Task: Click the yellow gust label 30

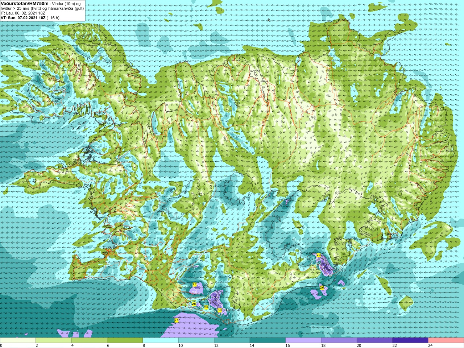Action: [219, 310]
